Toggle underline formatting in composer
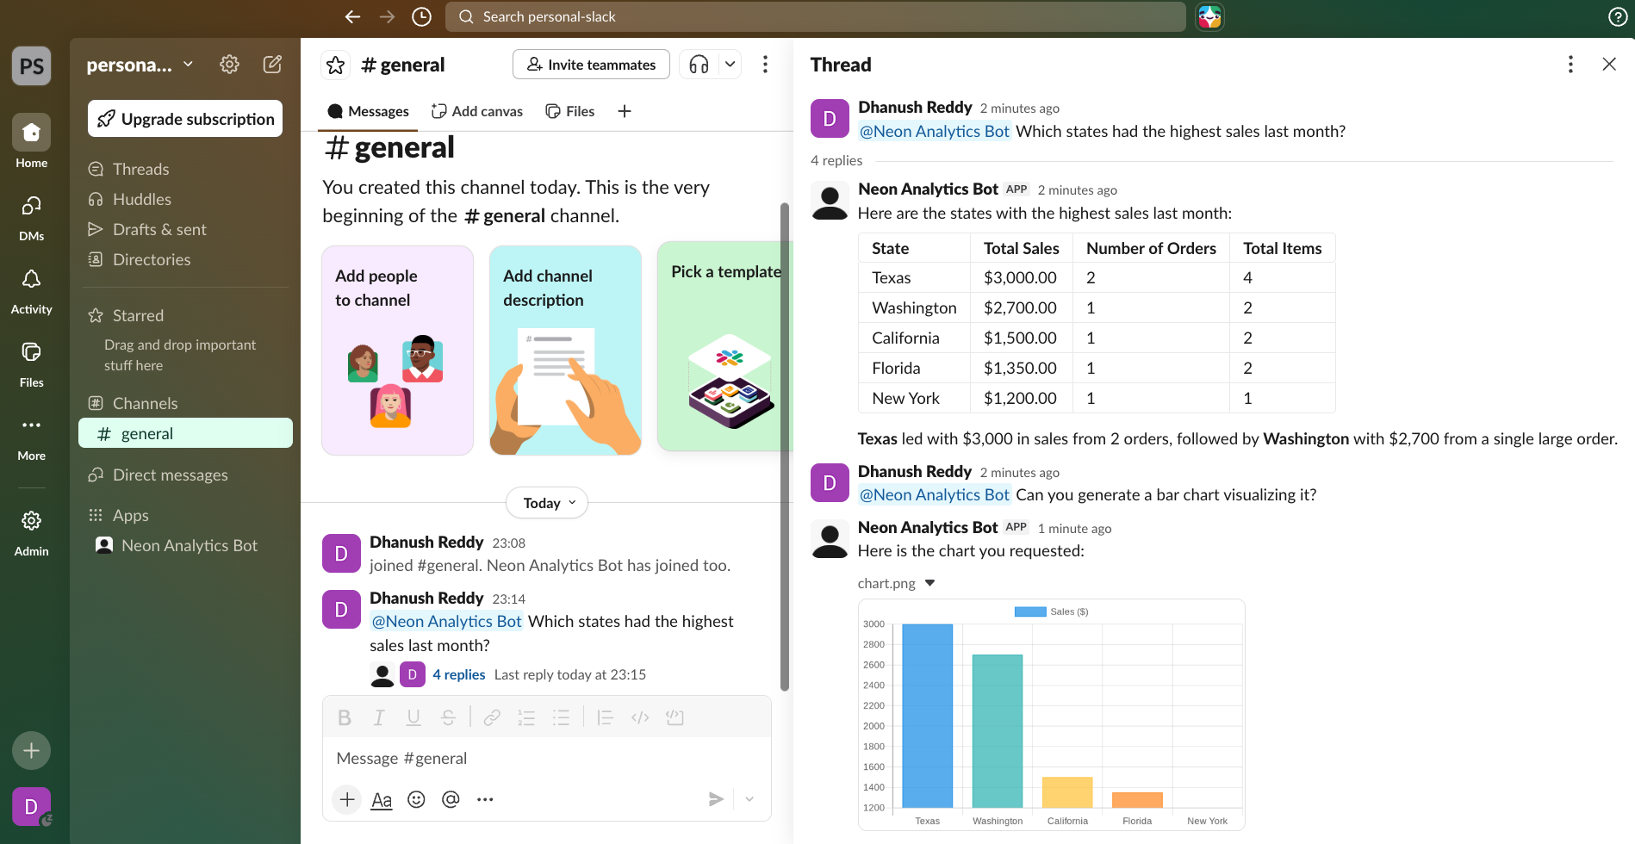Screen dimensions: 1635x844 [413, 717]
